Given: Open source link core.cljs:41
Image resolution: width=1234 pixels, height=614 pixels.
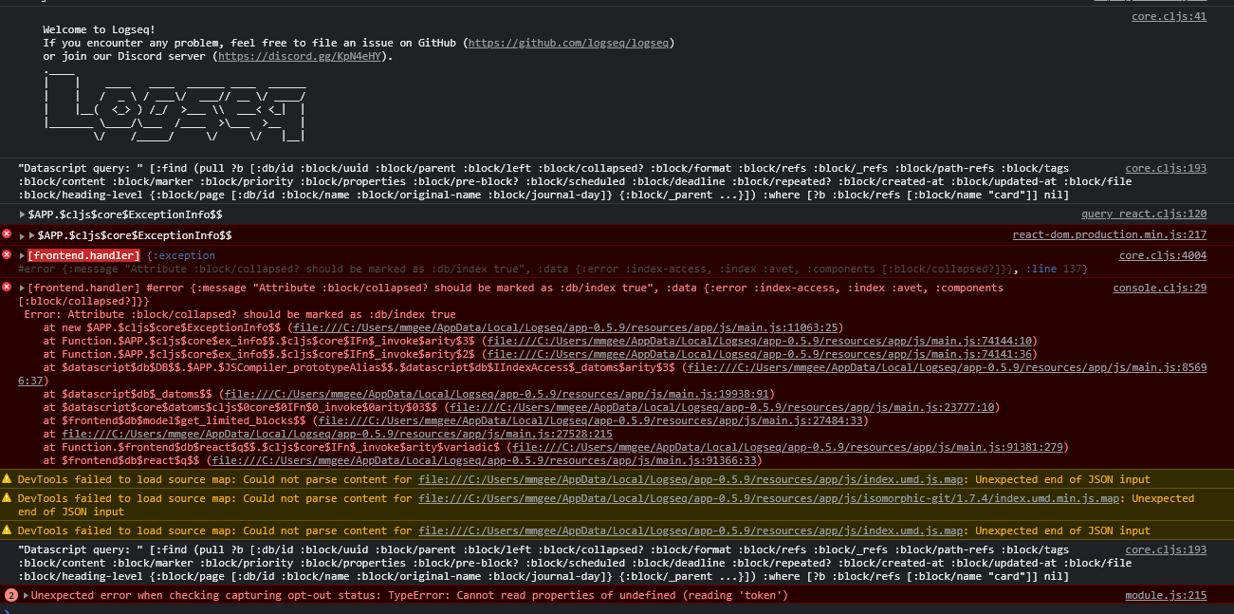Looking at the screenshot, I should point(1169,16).
